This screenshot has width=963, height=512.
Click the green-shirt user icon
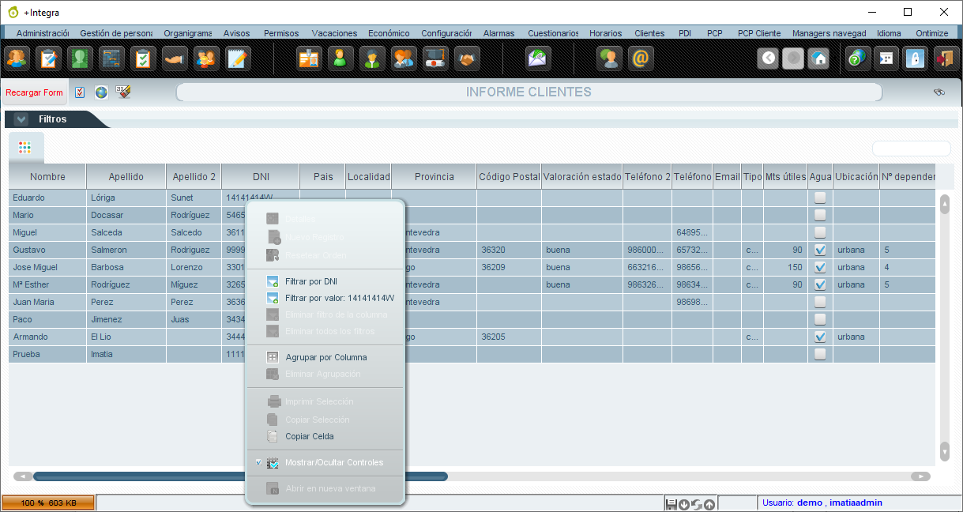click(x=340, y=58)
